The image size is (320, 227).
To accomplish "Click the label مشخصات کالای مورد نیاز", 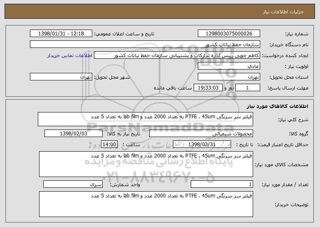I will coord(282,165).
